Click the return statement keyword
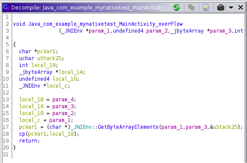The height and width of the screenshot is (163, 247). [28, 141]
